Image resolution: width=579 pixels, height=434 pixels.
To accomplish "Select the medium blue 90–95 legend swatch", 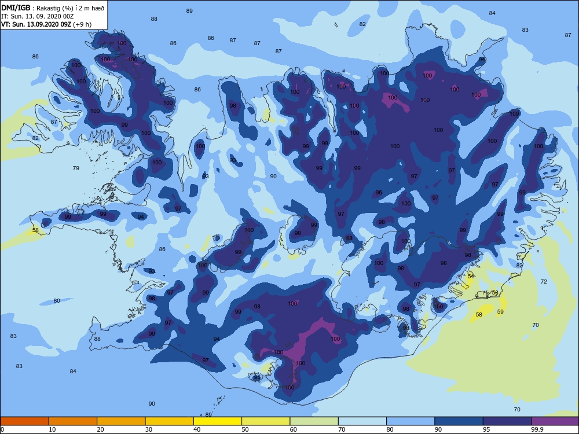I will click(x=459, y=421).
